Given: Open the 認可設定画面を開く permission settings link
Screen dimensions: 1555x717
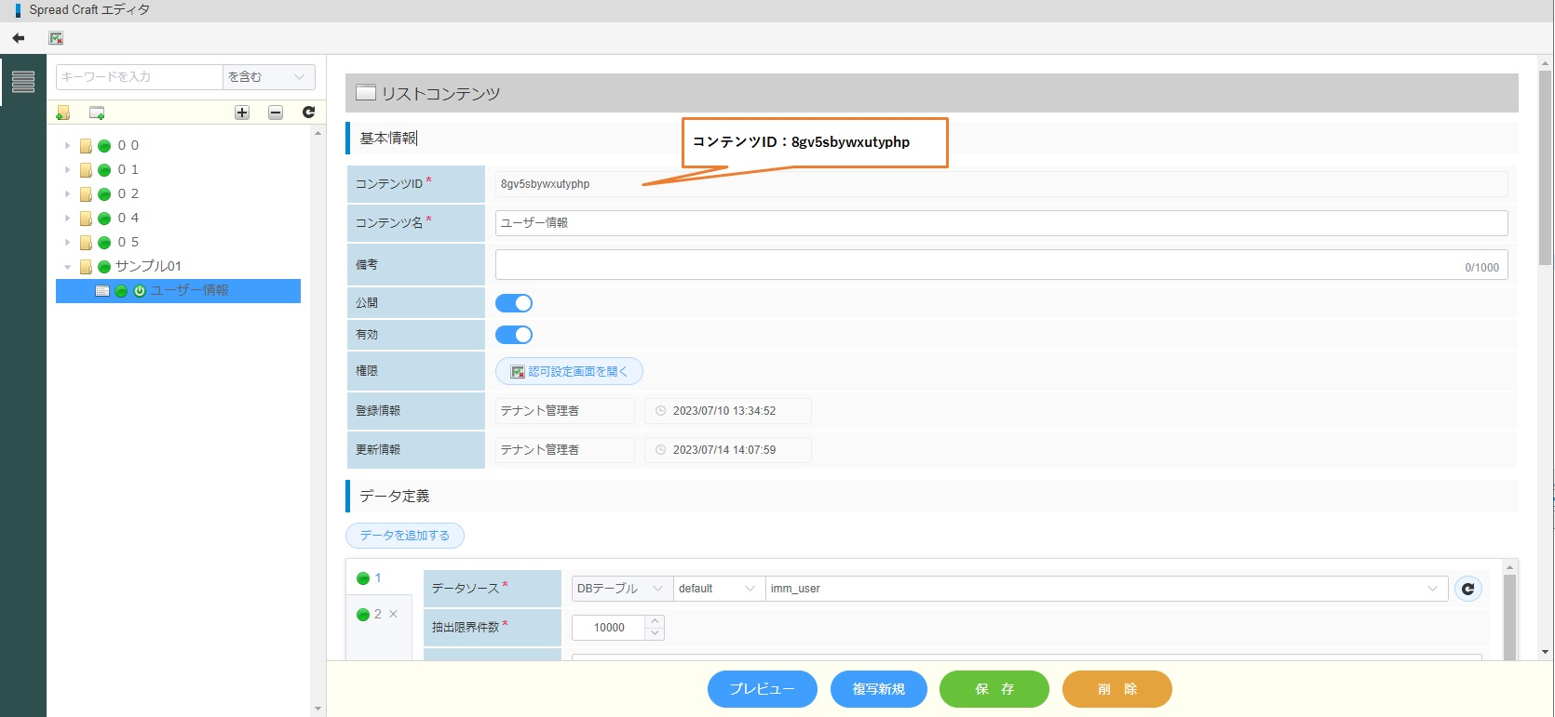Looking at the screenshot, I should tap(569, 371).
